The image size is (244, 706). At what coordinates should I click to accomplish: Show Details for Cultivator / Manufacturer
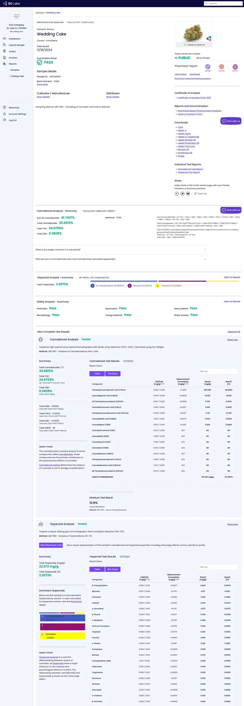43,97
